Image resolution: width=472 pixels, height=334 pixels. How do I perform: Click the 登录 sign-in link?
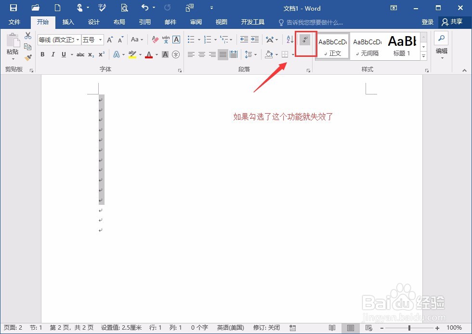(x=428, y=22)
